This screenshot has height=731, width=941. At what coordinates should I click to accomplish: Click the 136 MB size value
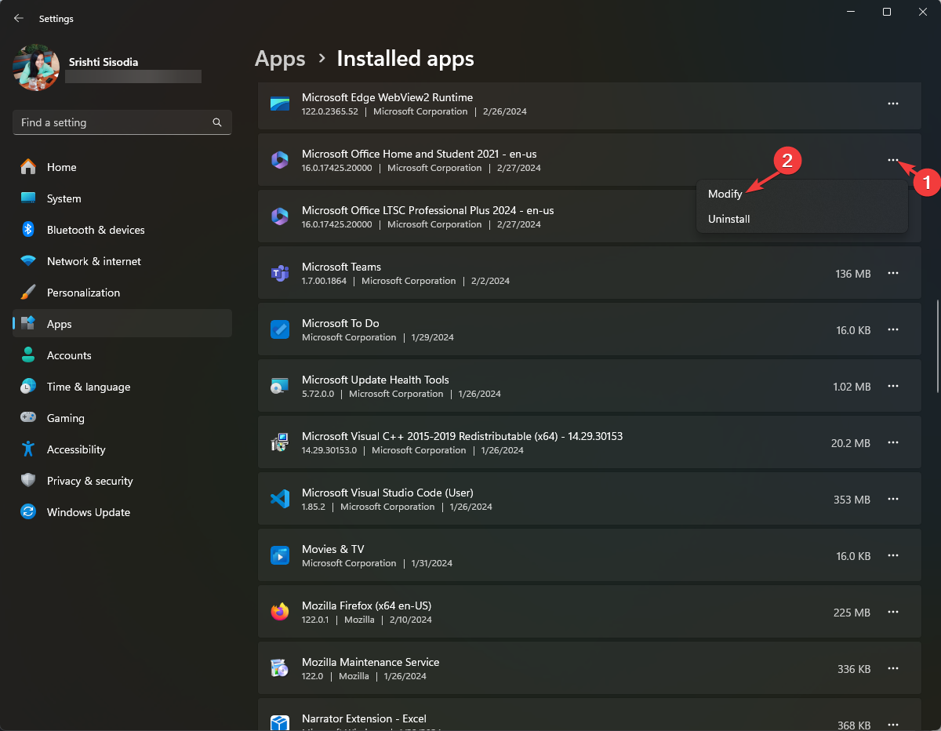pos(853,274)
